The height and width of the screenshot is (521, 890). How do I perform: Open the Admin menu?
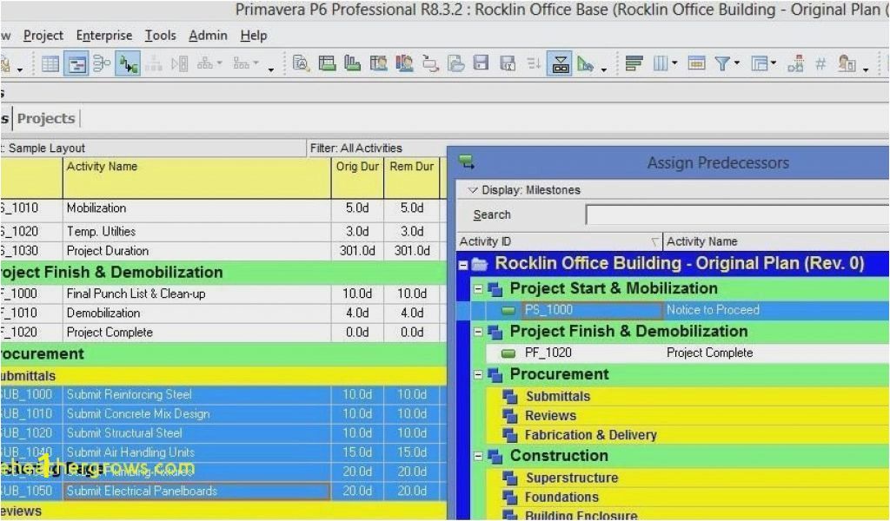click(208, 35)
